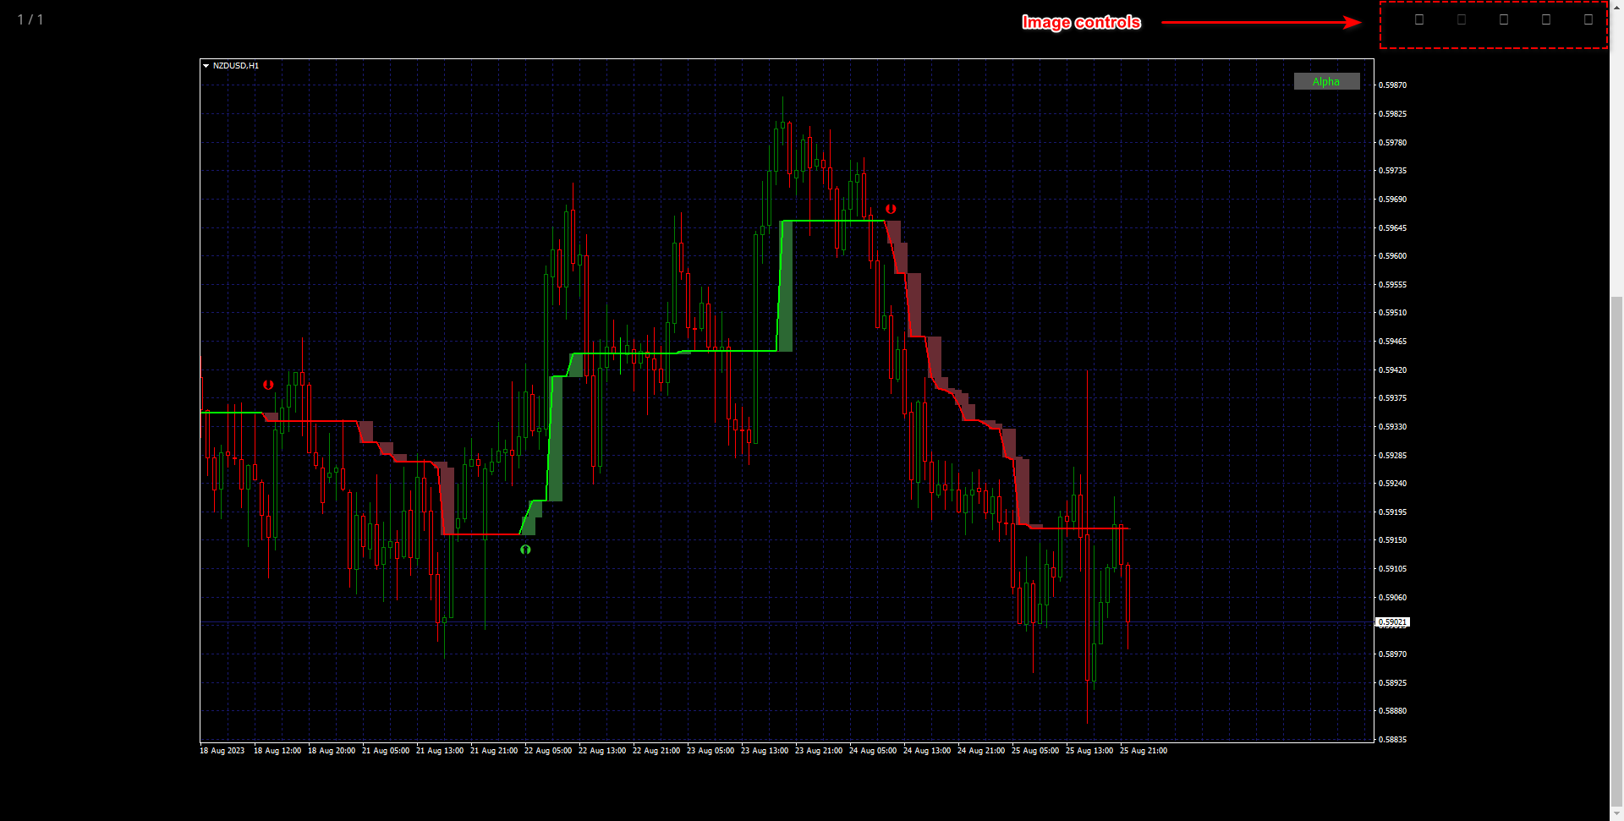
Task: Click the red sell arrow near 18 Aug 12:00
Action: point(268,385)
